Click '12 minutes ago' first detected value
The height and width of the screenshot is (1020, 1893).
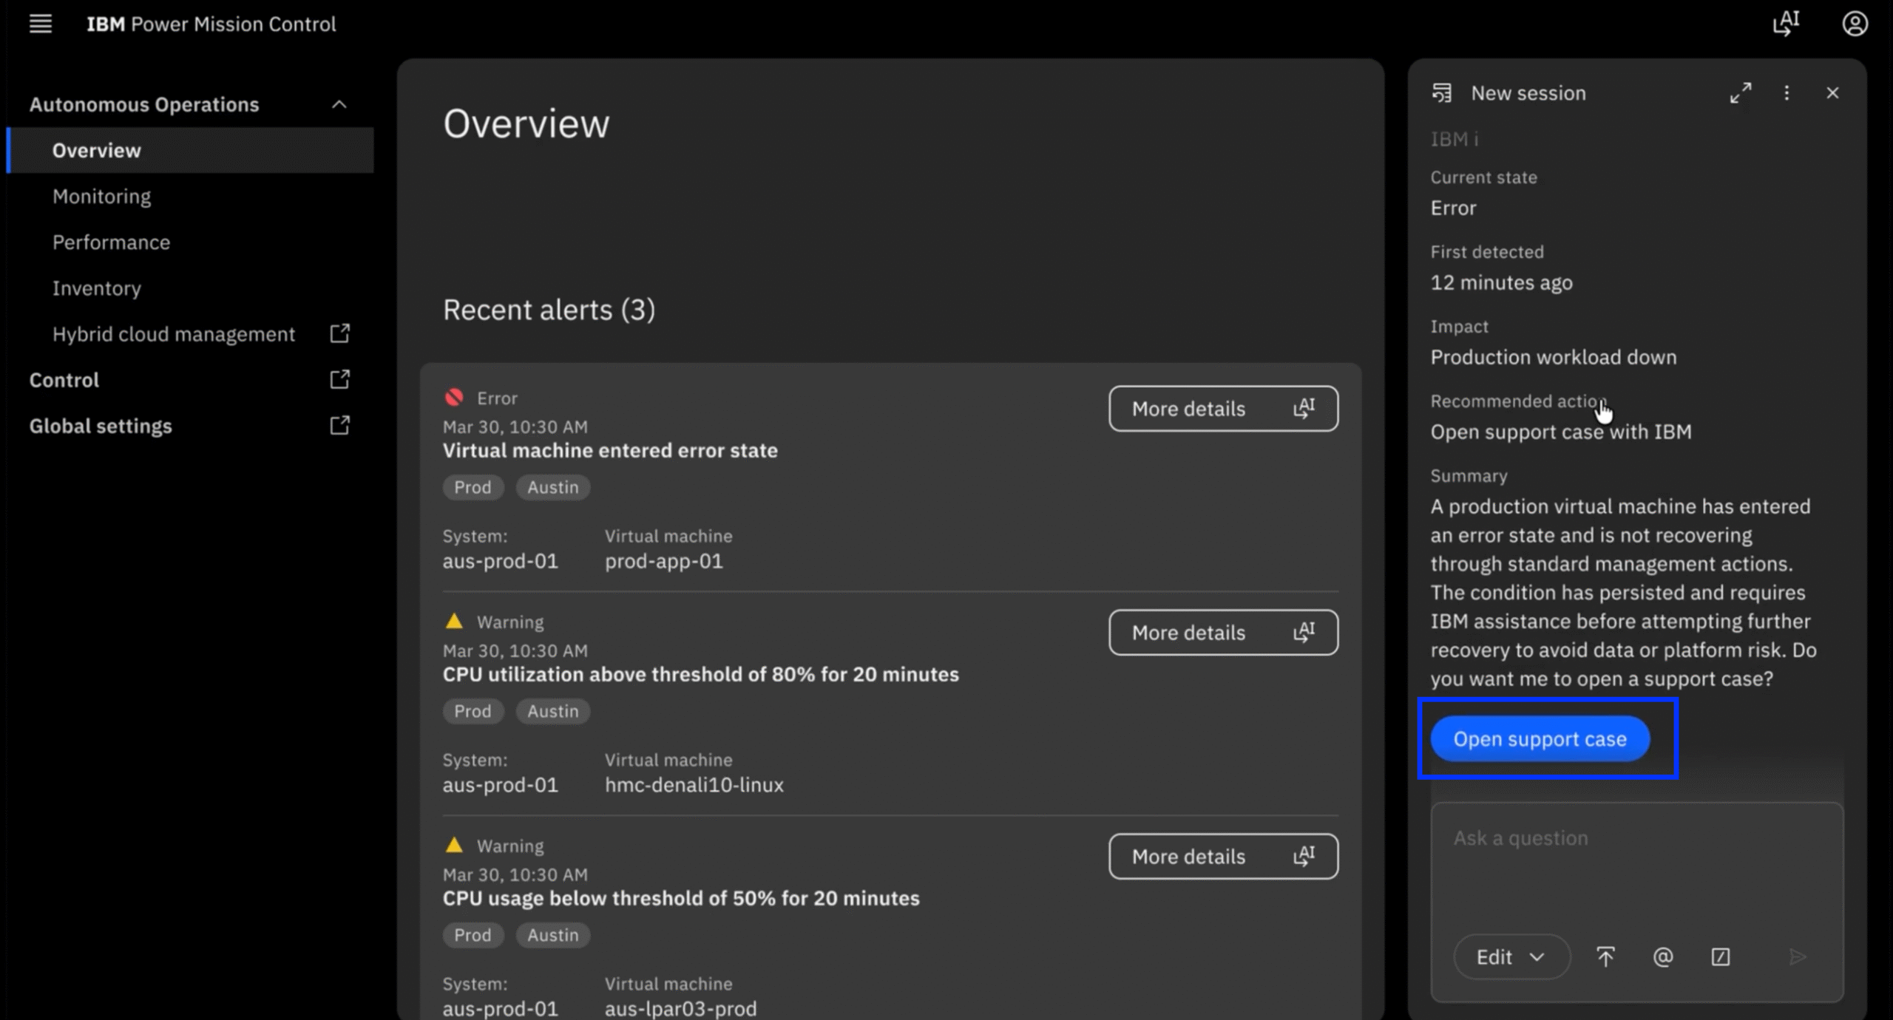[1501, 282]
